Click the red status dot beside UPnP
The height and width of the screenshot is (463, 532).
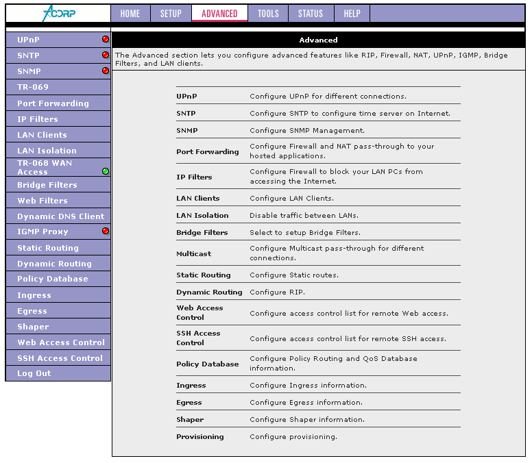click(106, 39)
